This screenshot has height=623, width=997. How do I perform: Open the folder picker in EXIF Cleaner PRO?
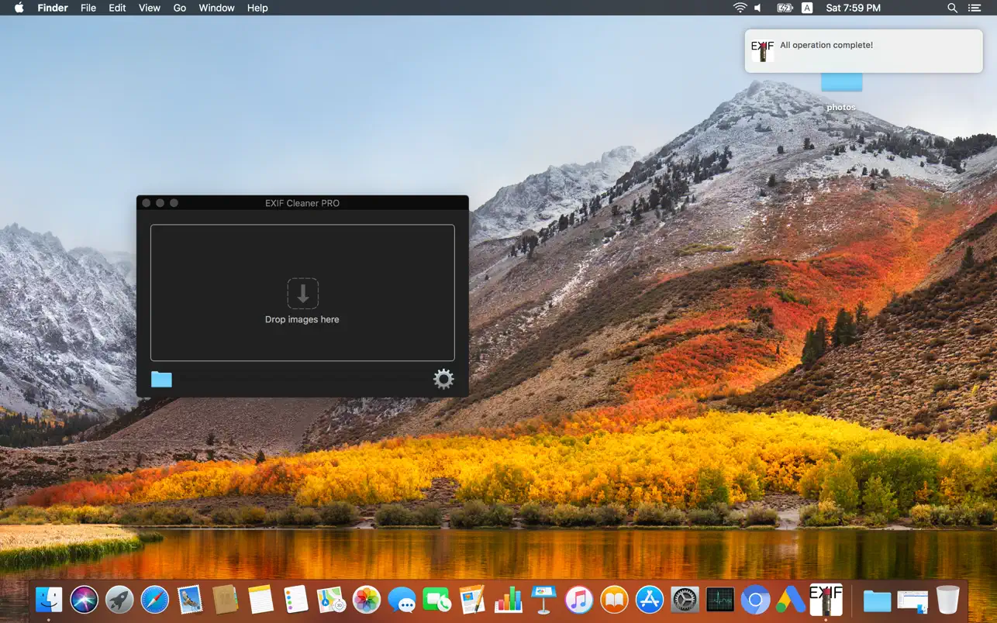click(x=161, y=380)
